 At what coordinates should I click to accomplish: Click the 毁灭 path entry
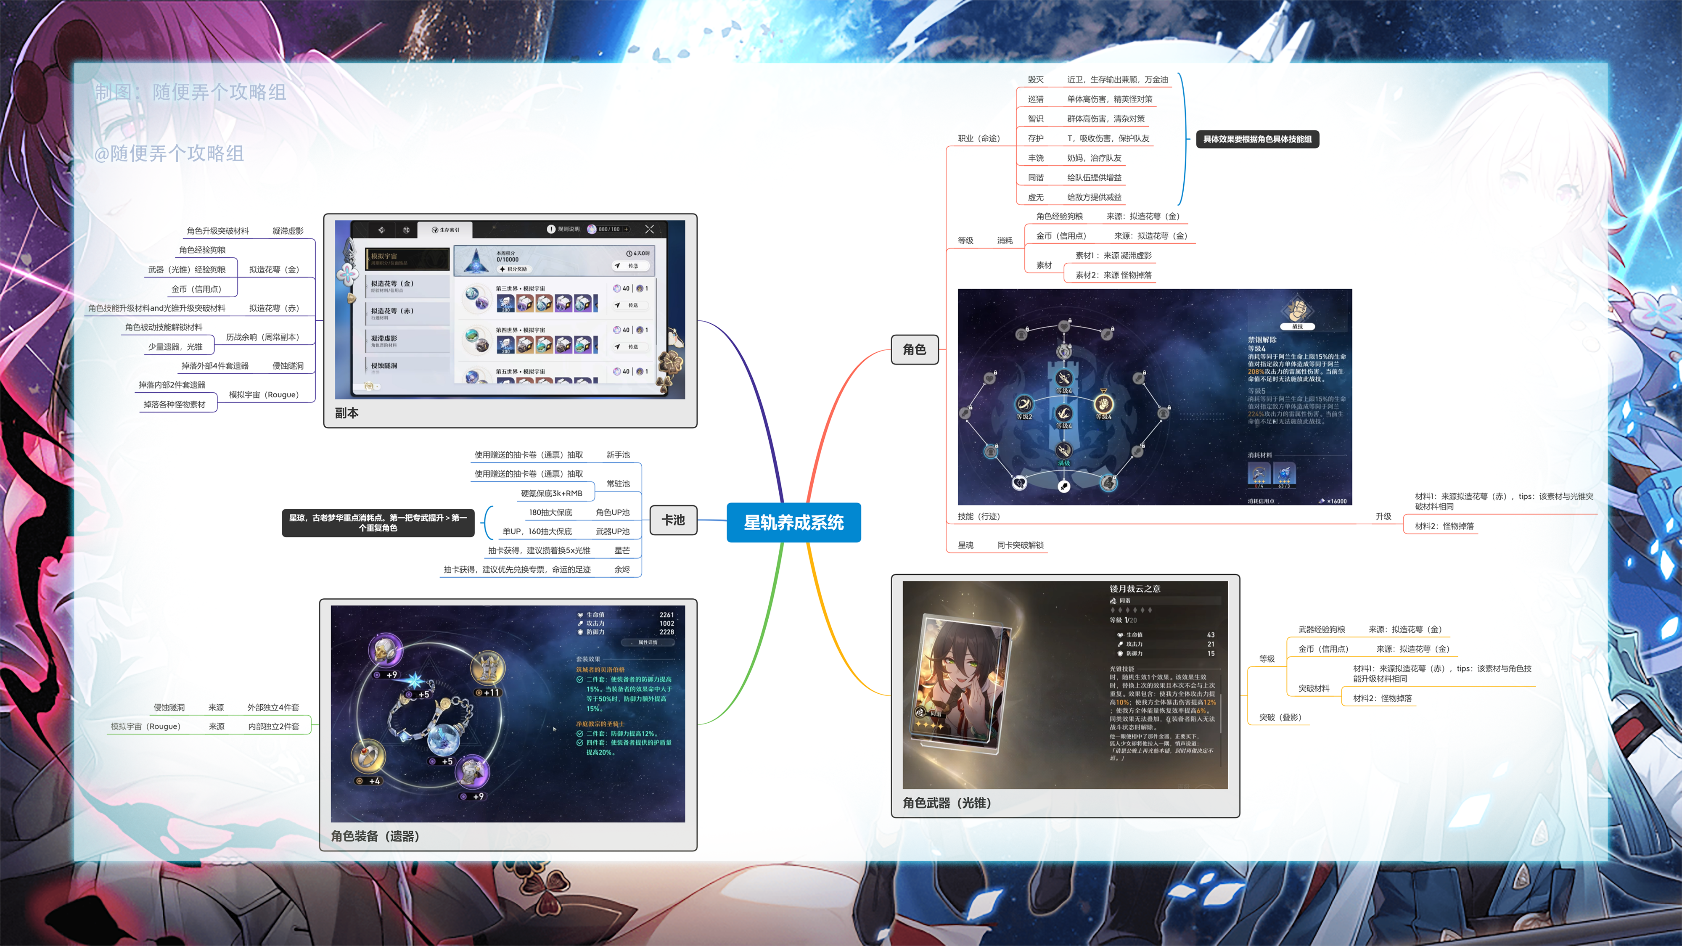1036,79
